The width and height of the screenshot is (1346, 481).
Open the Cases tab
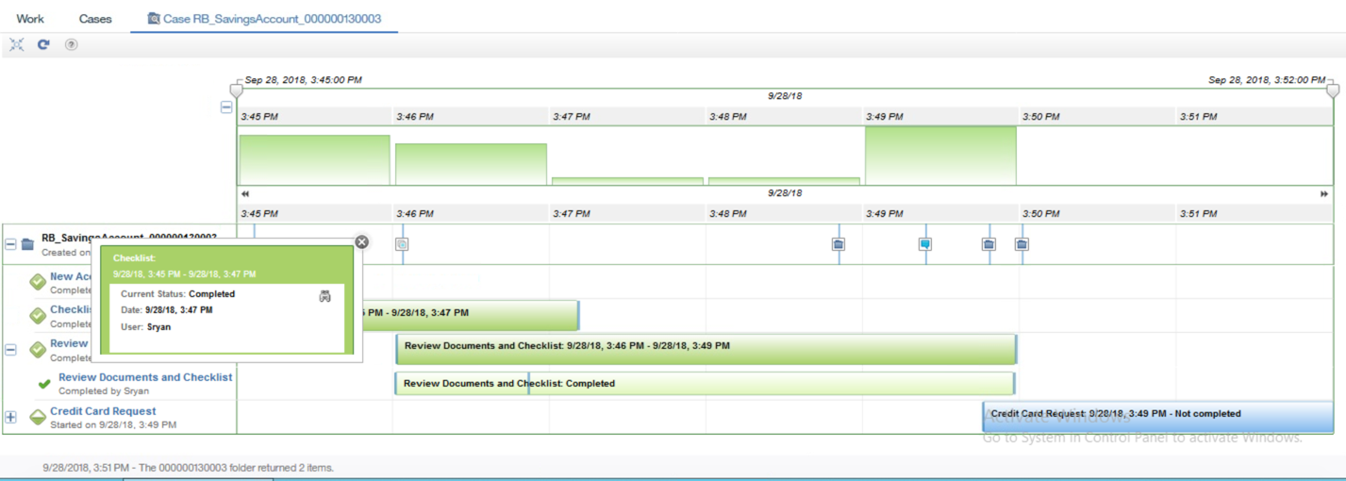coord(95,18)
